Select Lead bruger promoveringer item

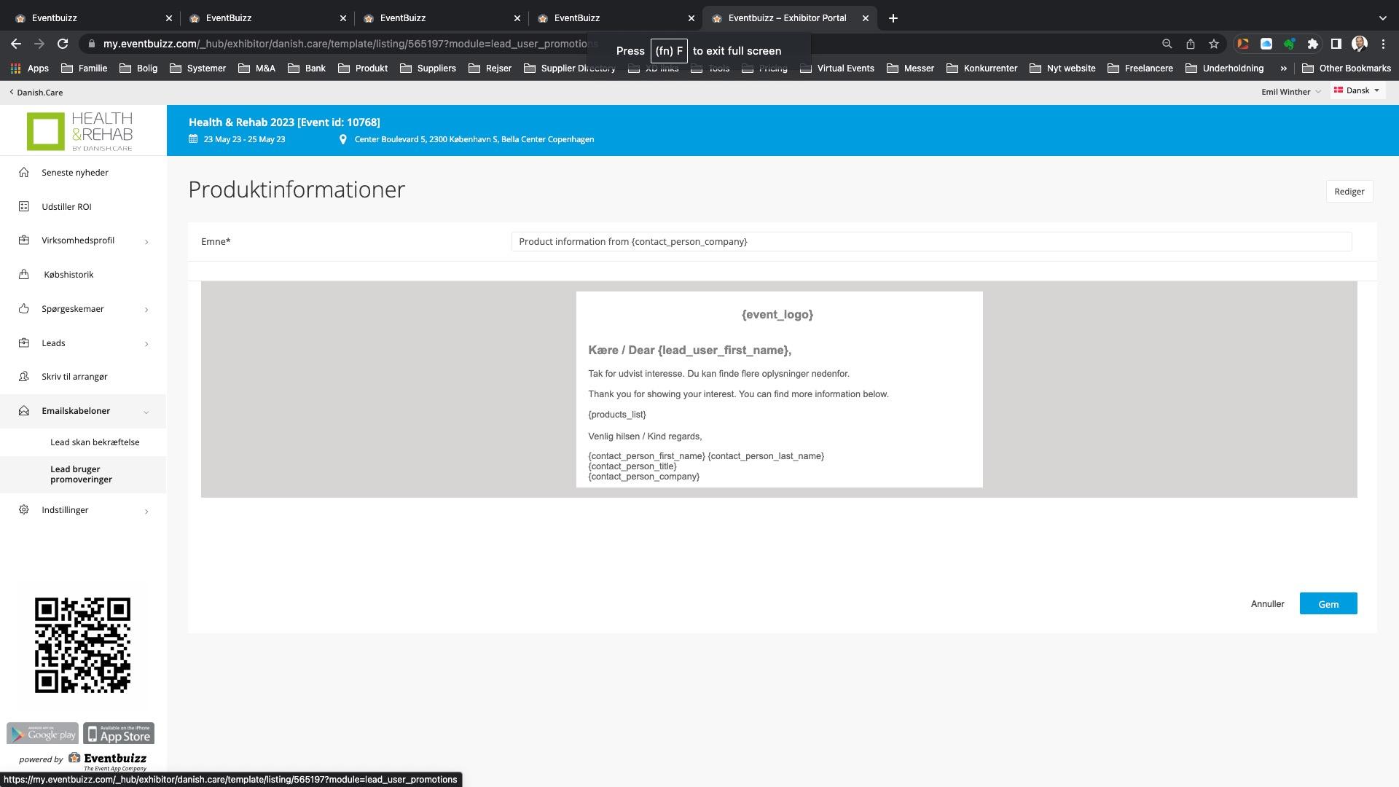click(x=81, y=474)
